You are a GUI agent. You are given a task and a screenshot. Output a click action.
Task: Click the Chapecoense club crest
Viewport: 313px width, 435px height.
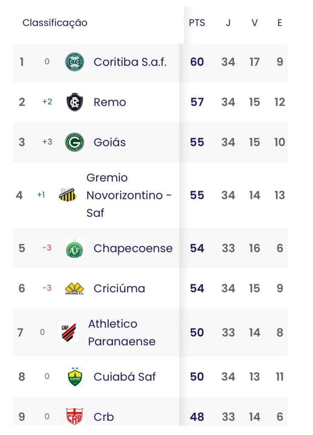(x=74, y=249)
